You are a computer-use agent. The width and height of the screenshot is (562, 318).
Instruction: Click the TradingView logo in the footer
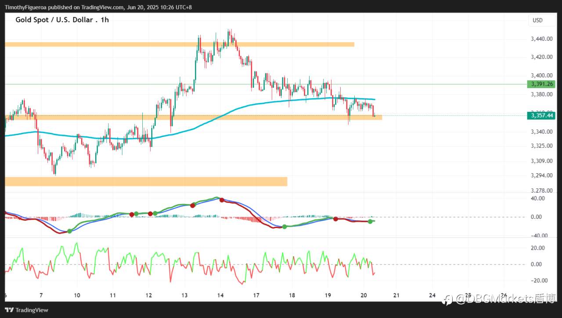point(27,310)
